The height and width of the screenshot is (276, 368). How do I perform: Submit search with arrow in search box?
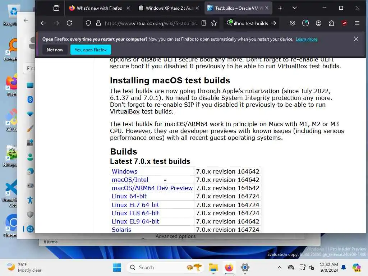(273, 23)
